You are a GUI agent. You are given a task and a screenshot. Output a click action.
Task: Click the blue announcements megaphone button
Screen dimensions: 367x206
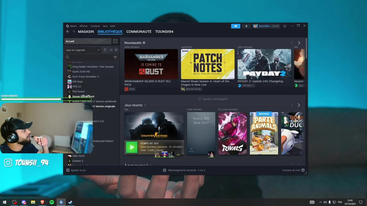pyautogui.click(x=236, y=26)
